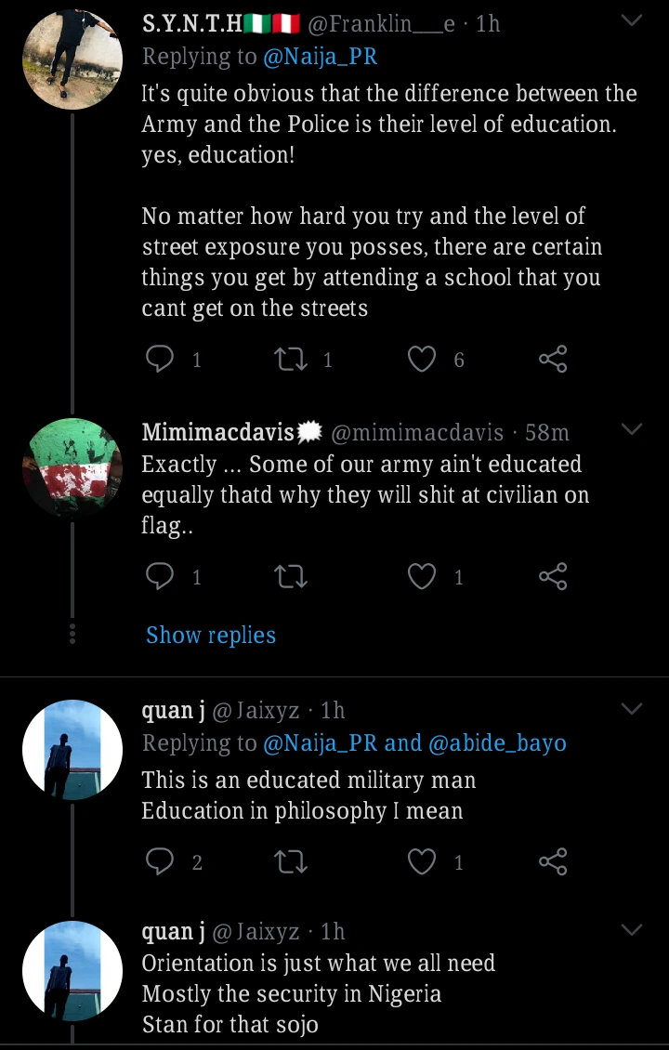Reply to S.Y.N.T.H's education tweet
This screenshot has height=1050, width=669.
click(161, 359)
